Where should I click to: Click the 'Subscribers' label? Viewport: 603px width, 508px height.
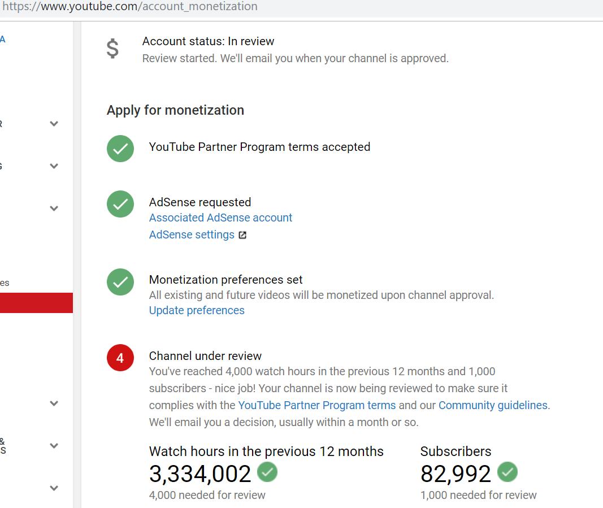(455, 451)
